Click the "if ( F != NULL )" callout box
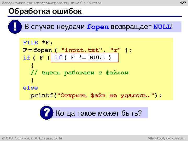The height and width of the screenshot is (141, 188). [85, 57]
